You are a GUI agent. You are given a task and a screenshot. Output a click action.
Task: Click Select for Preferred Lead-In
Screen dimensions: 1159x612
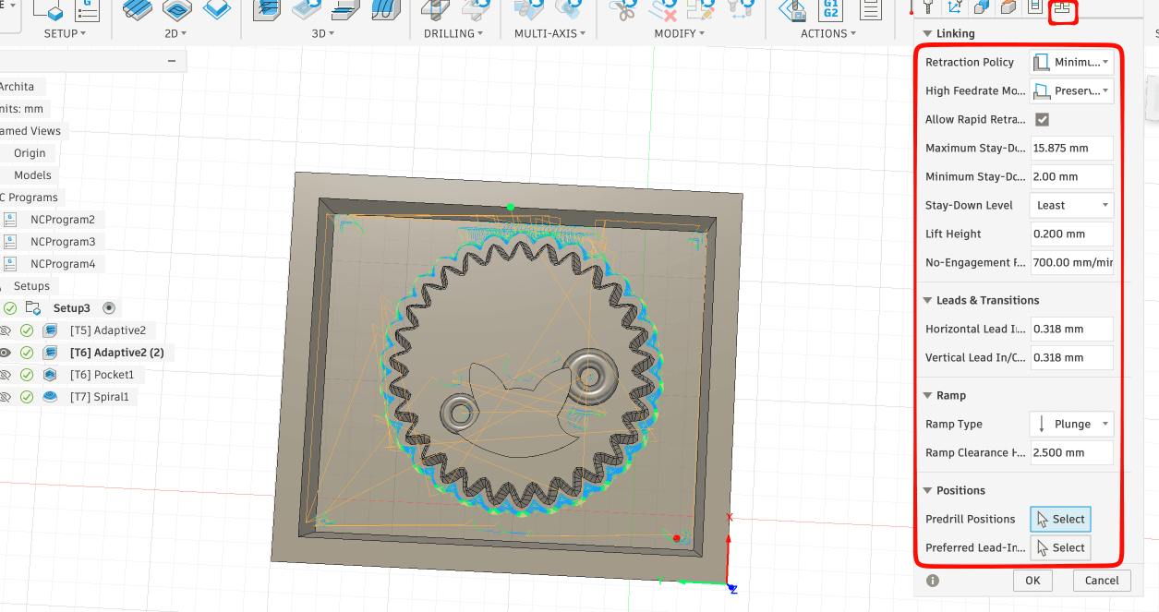(1061, 547)
